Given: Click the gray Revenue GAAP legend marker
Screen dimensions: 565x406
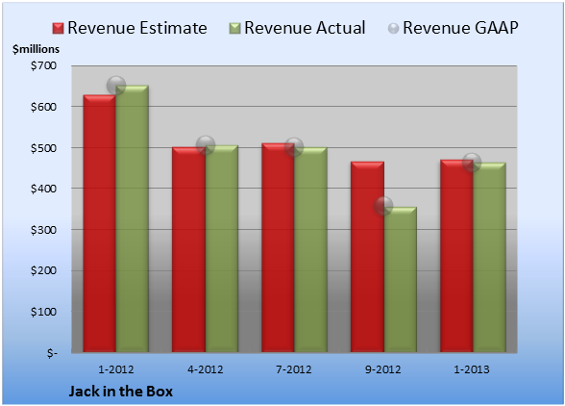Looking at the screenshot, I should coord(393,29).
